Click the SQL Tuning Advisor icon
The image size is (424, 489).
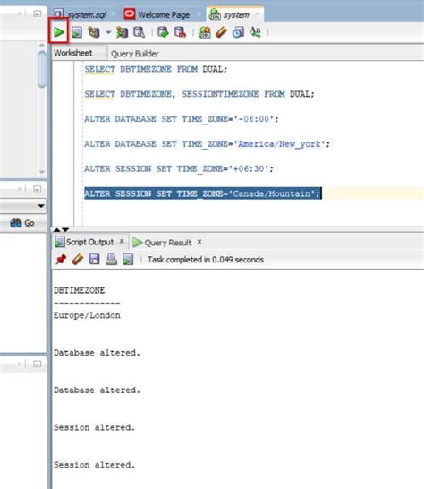(139, 32)
